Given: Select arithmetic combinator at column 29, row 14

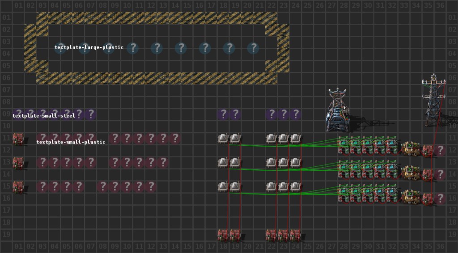Looking at the screenshot, I should (356, 169).
